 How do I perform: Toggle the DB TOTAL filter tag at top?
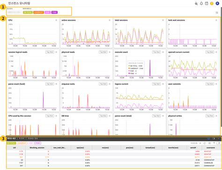tap(28, 12)
